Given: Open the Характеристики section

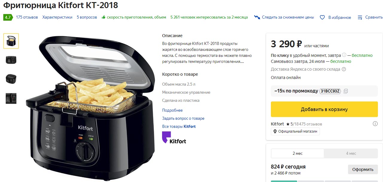Looking at the screenshot, I should [x=57, y=17].
